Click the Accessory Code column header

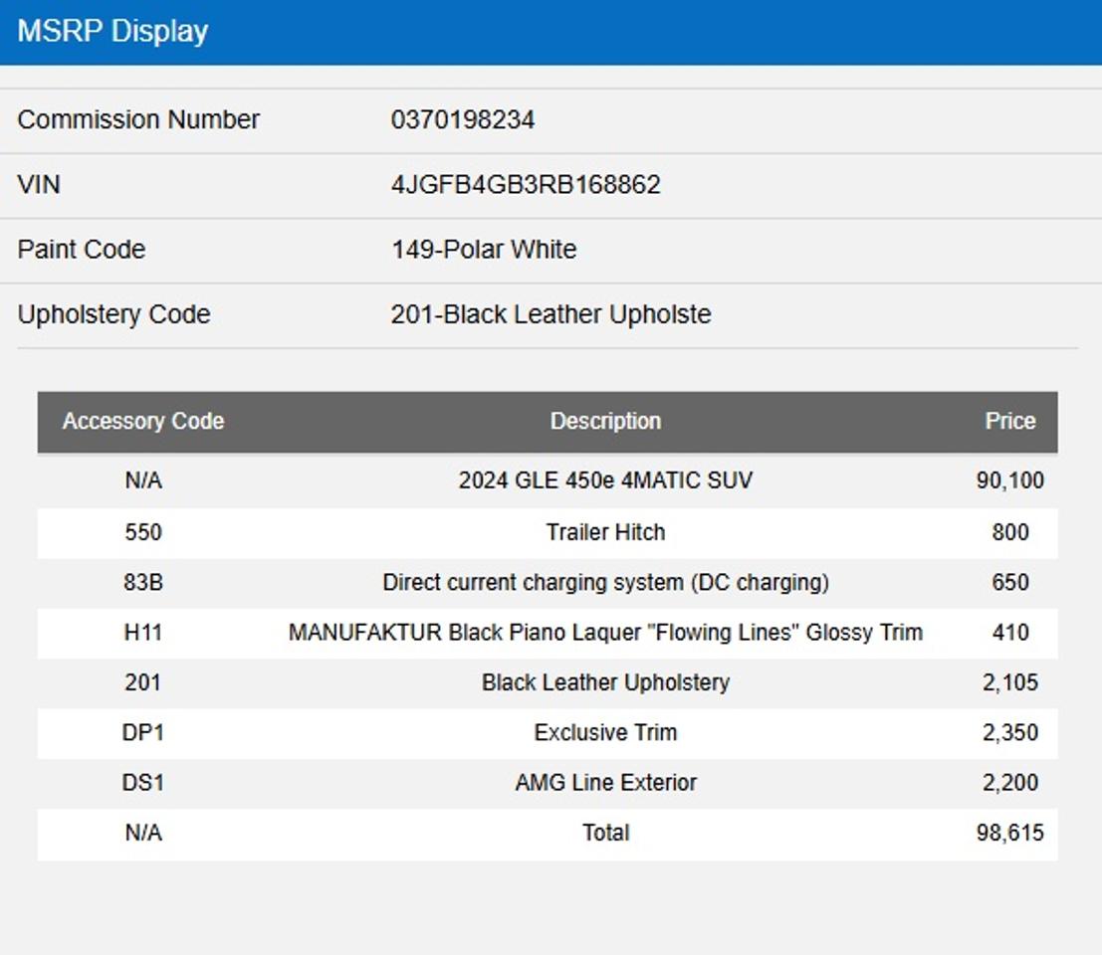(x=142, y=422)
